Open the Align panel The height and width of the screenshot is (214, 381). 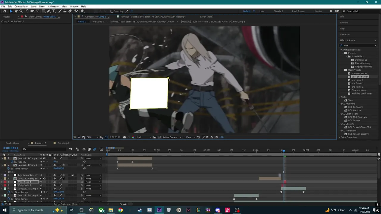[343, 29]
